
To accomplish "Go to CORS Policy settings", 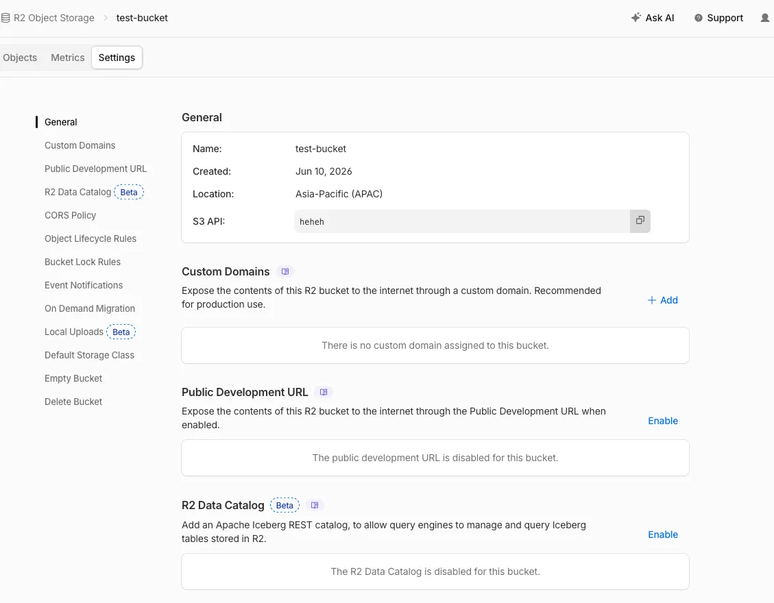I will point(70,215).
